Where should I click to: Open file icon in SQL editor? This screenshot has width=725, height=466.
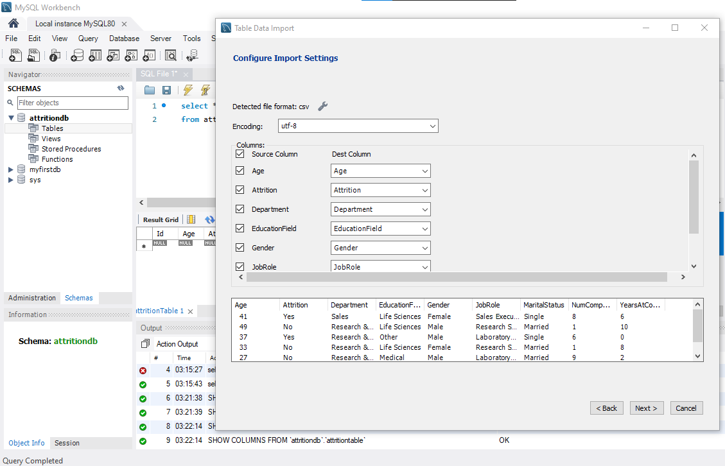point(150,90)
